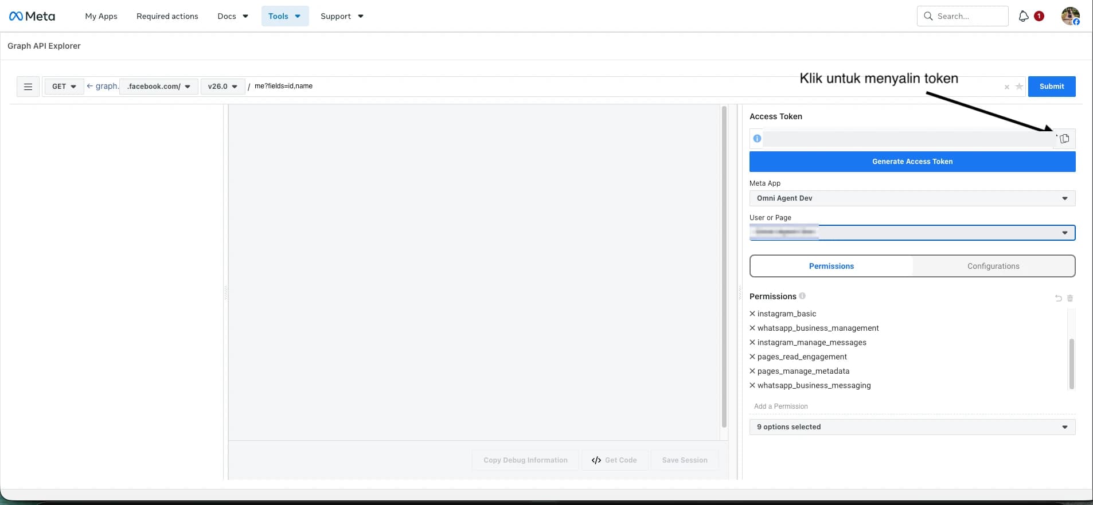Submit the API request
Screen dimensions: 1093x505
pos(1052,87)
